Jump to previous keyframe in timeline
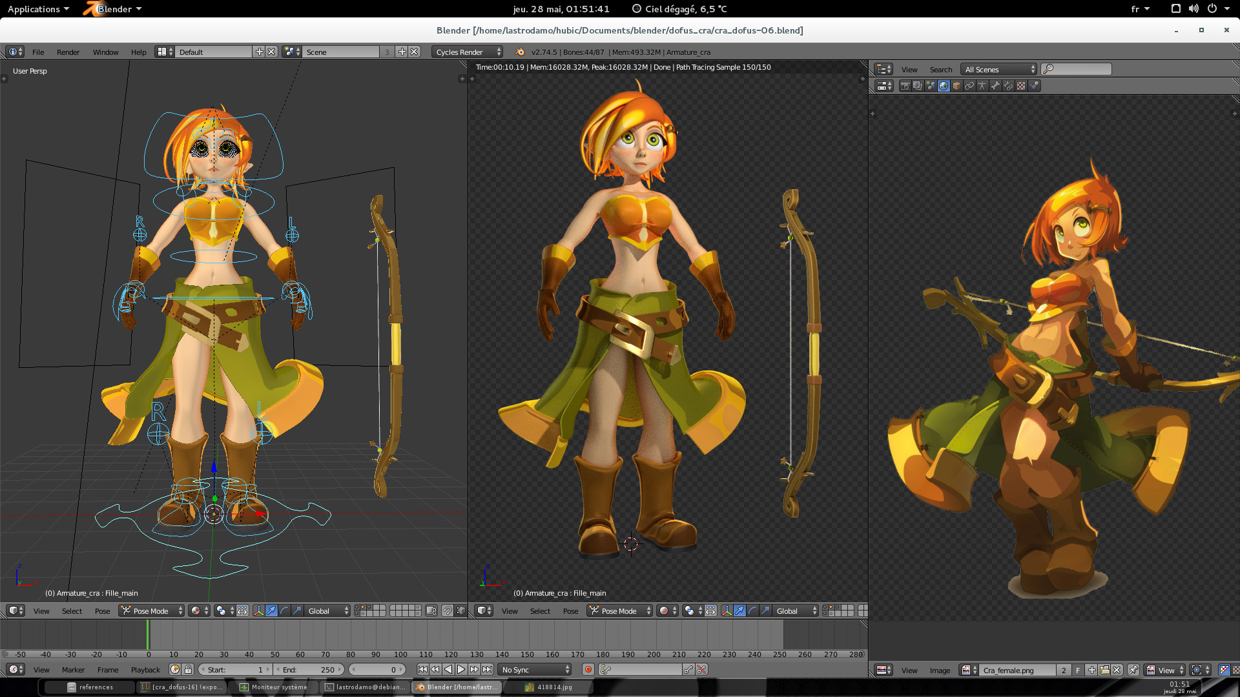Screen dimensions: 1240x697 point(435,669)
